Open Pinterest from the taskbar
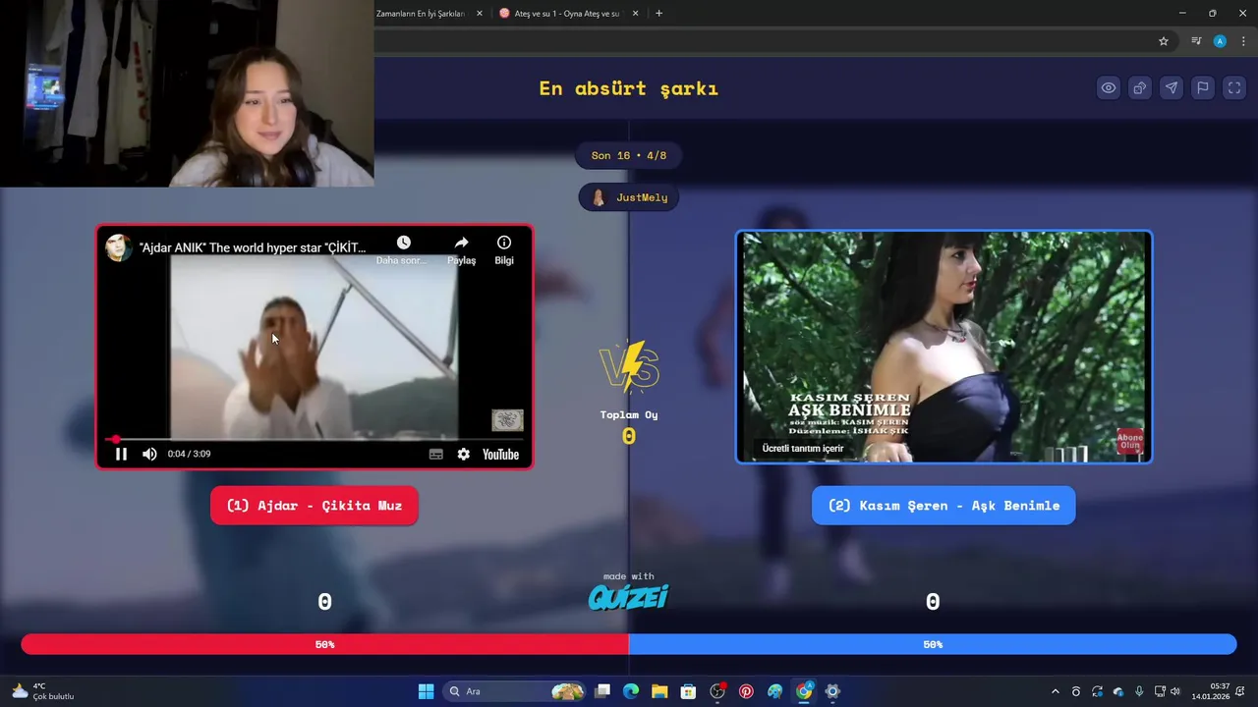The image size is (1258, 707). pyautogui.click(x=746, y=691)
